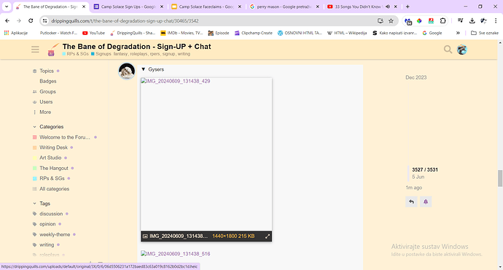503x270 pixels.
Task: Click the notification bell button in the timeline
Action: (x=426, y=201)
